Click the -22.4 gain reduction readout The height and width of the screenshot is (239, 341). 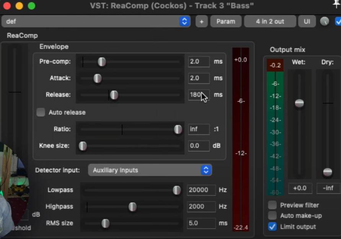tap(241, 228)
